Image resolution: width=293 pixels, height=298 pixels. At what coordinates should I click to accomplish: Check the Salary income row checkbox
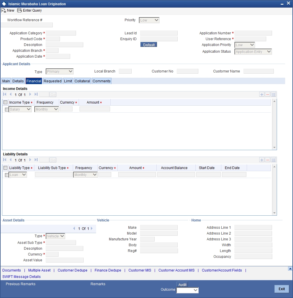pos(7,109)
